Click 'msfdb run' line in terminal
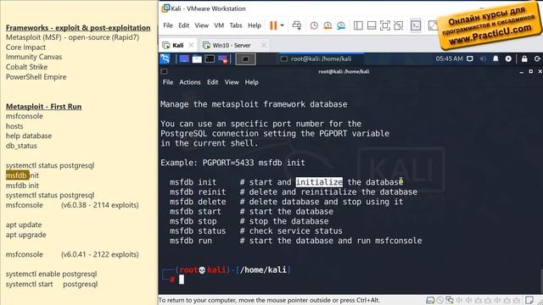 click(296, 241)
